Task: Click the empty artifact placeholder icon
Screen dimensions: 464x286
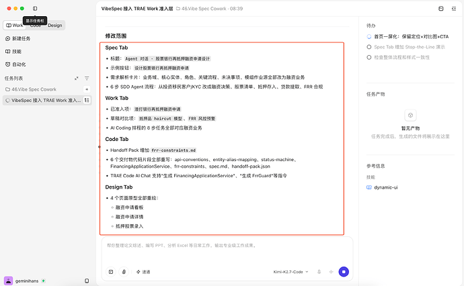Action: pos(410,115)
